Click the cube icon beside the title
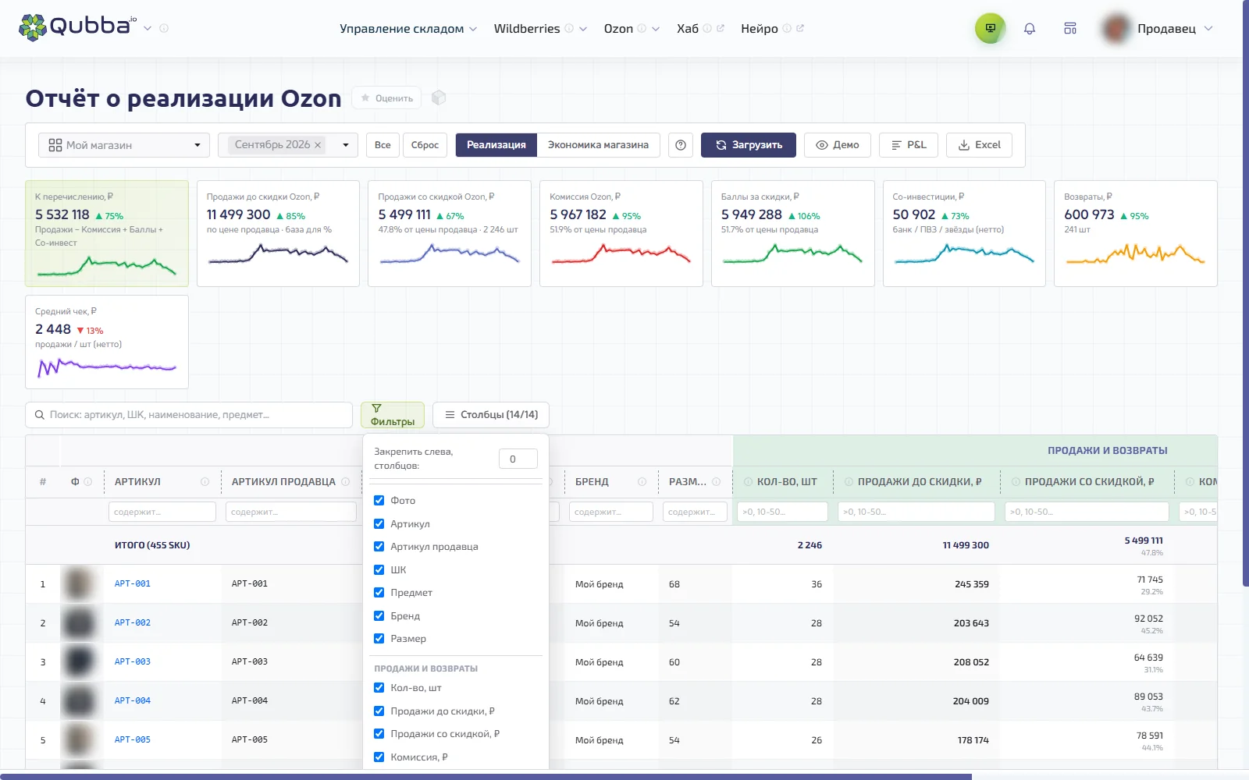The width and height of the screenshot is (1249, 780). coord(439,97)
